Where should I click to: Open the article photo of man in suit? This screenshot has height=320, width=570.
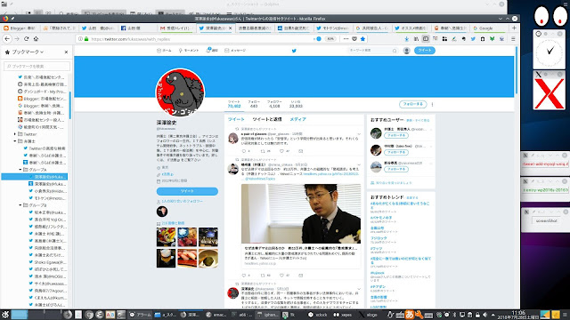click(301, 213)
